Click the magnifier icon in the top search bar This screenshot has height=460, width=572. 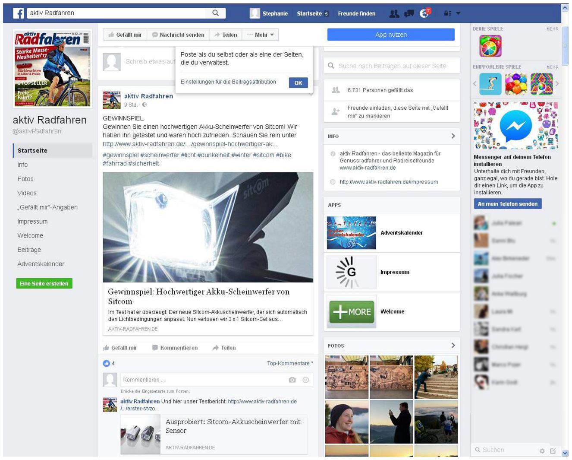[216, 13]
